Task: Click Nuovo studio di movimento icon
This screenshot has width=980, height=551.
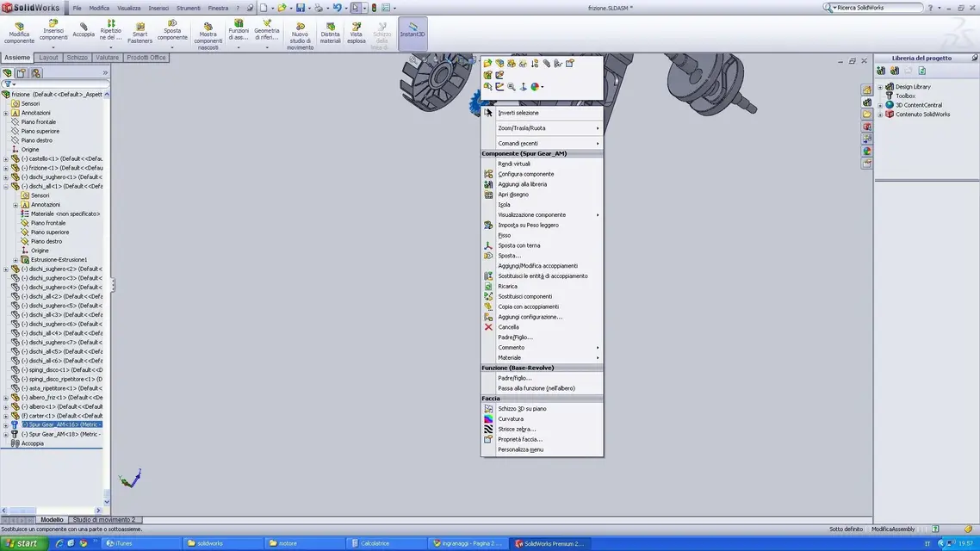Action: point(300,36)
